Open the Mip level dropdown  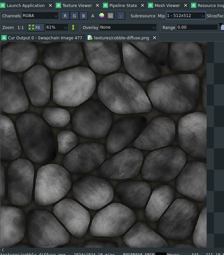point(186,16)
